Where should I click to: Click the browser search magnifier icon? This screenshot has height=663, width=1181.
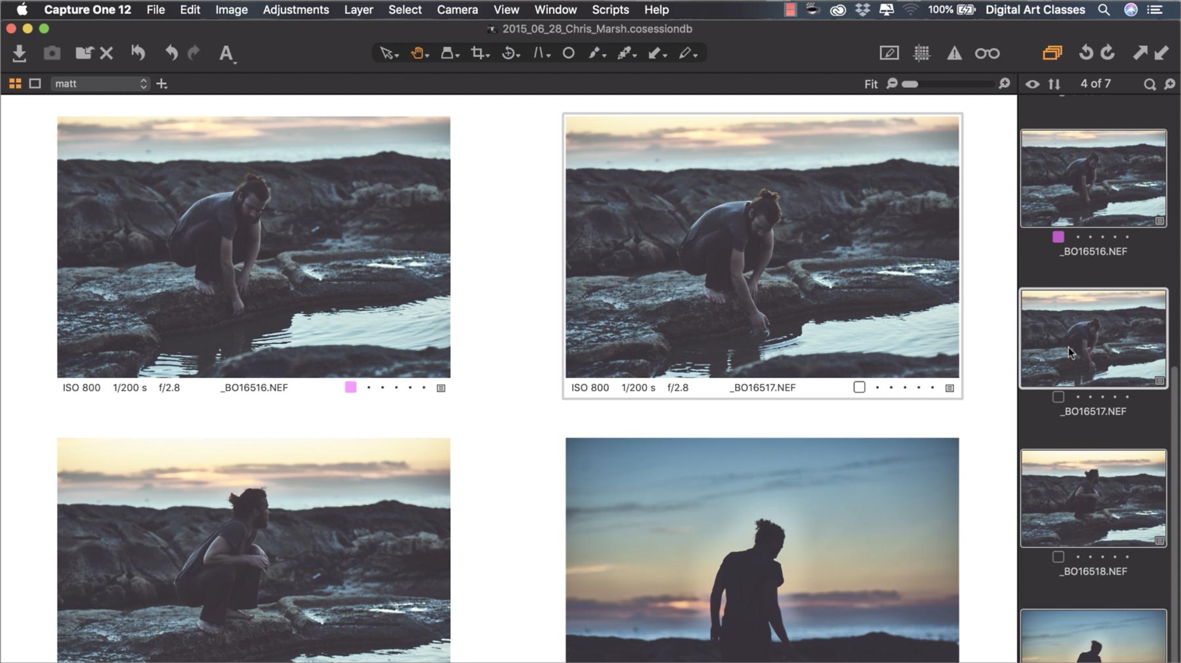pos(1150,84)
